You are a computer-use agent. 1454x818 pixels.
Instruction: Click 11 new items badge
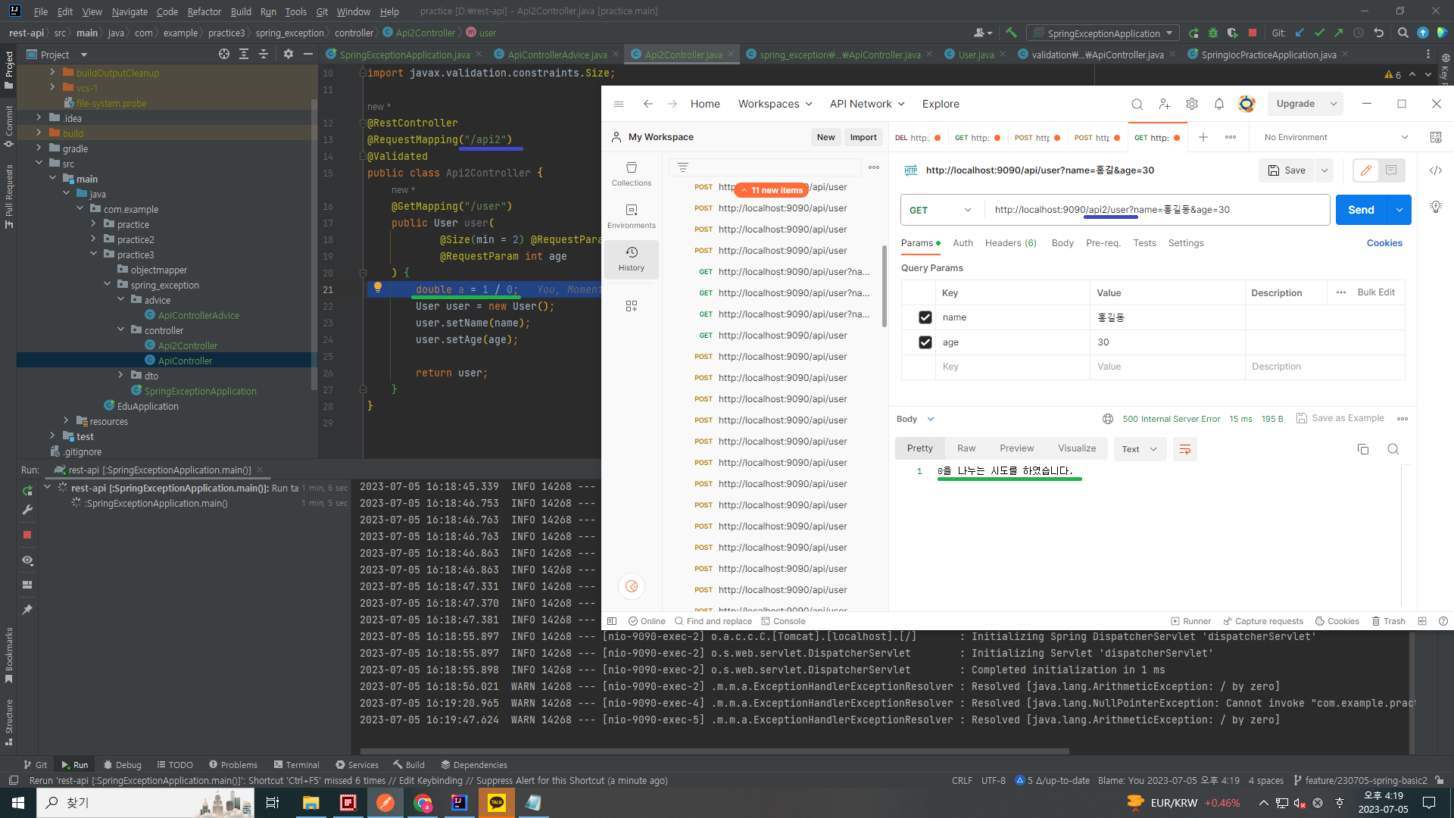771,190
